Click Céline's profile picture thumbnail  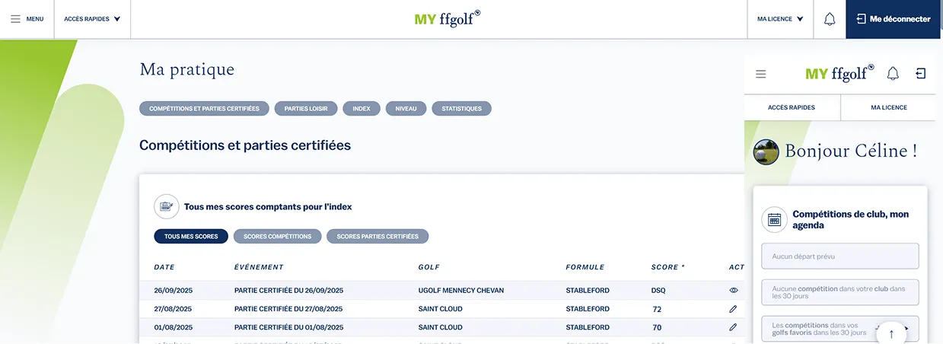[766, 152]
